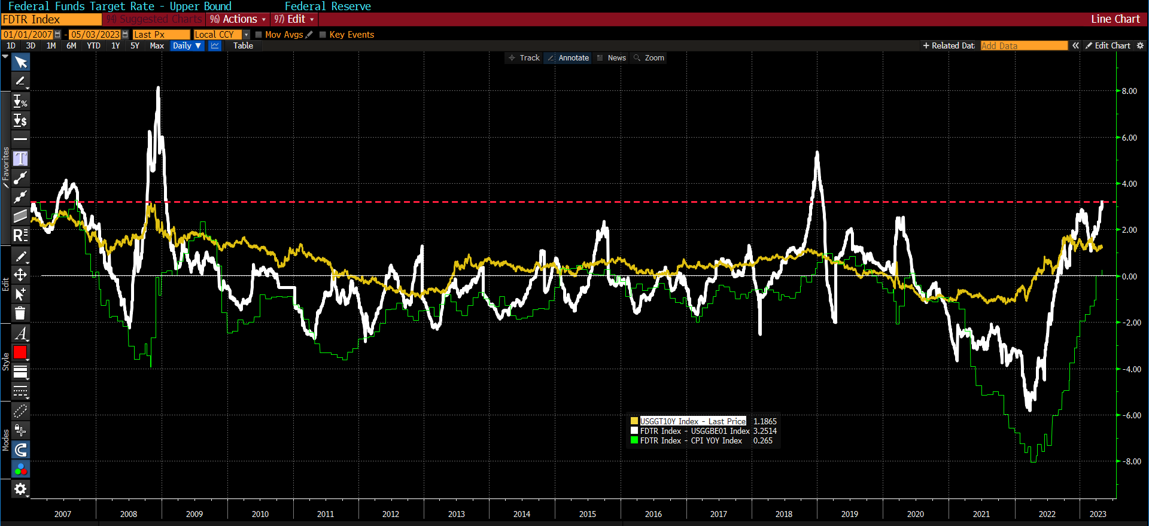Screen dimensions: 1149x526
Task: Click the RGB color circles icon
Action: point(20,469)
